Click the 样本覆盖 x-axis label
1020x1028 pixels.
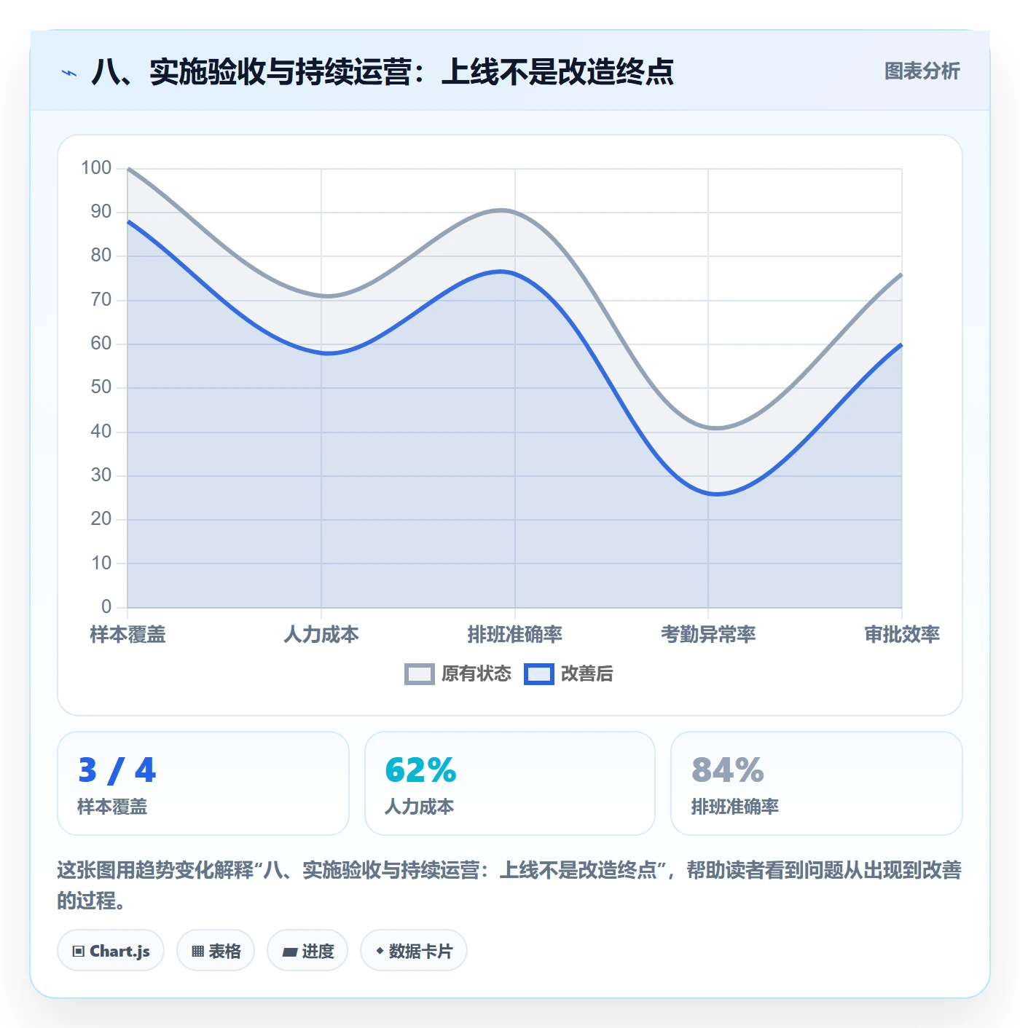pyautogui.click(x=127, y=635)
